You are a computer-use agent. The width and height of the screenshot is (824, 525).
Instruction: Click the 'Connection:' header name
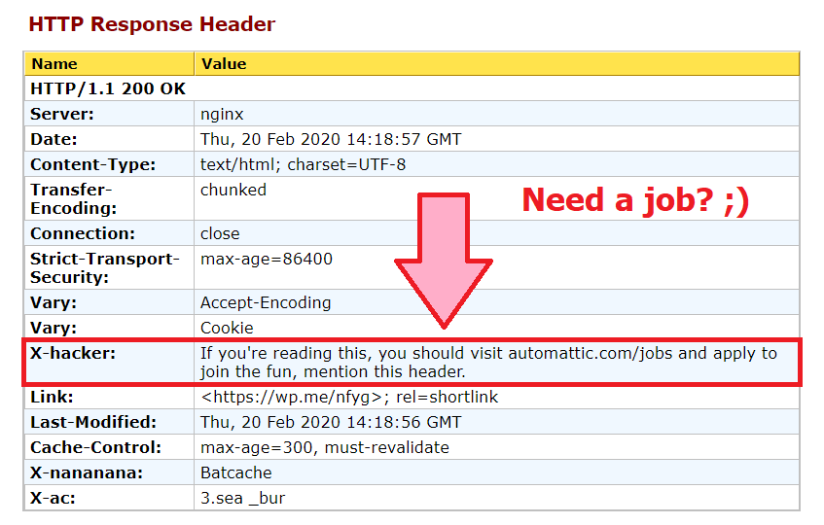click(x=83, y=233)
